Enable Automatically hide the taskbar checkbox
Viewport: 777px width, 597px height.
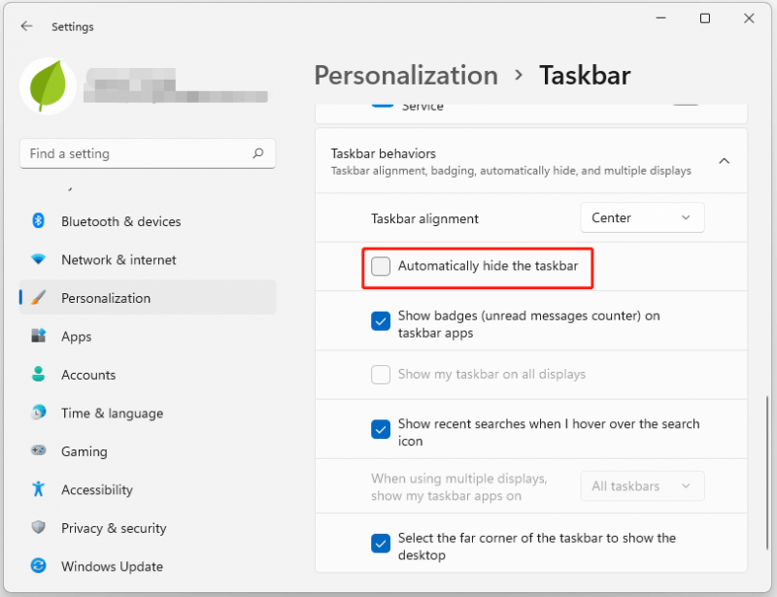point(381,266)
